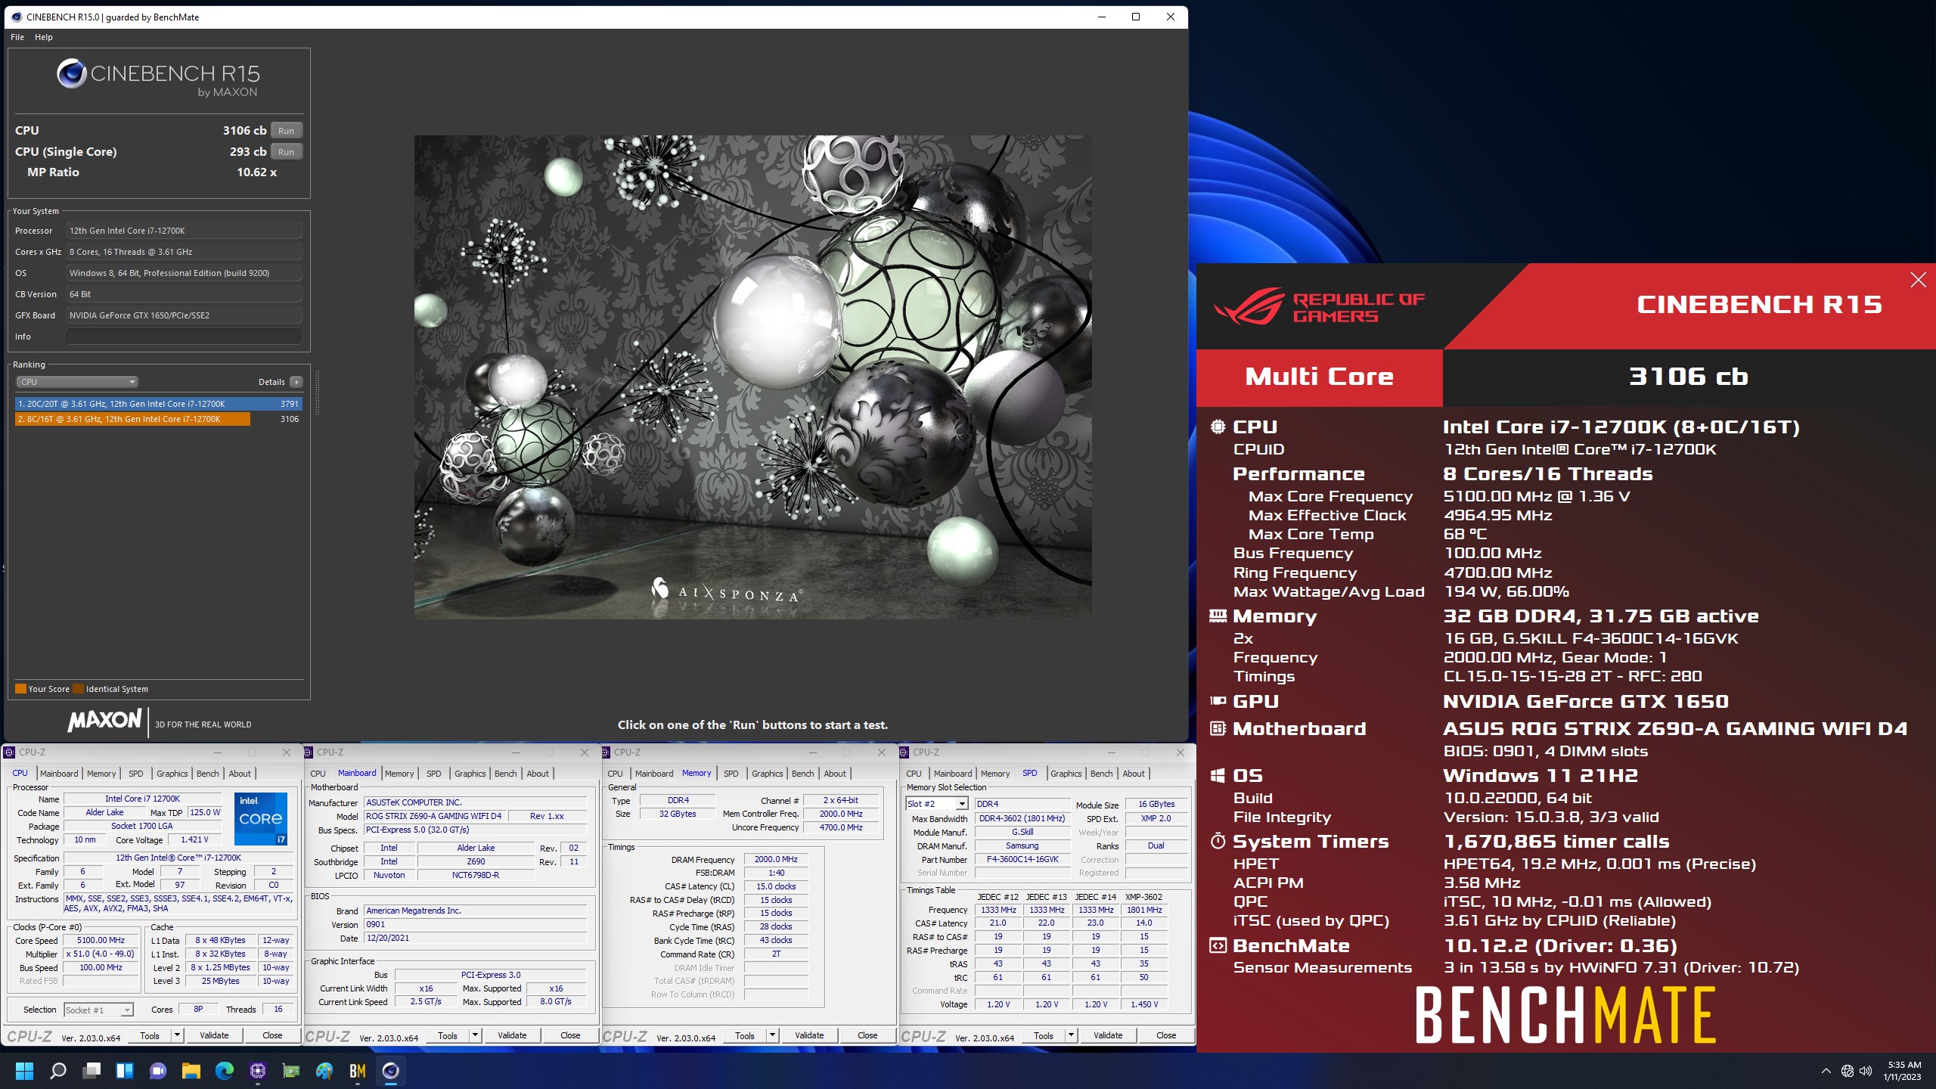The image size is (1936, 1089).
Task: Open SPD tab in CPU-Z CPU window
Action: click(135, 774)
